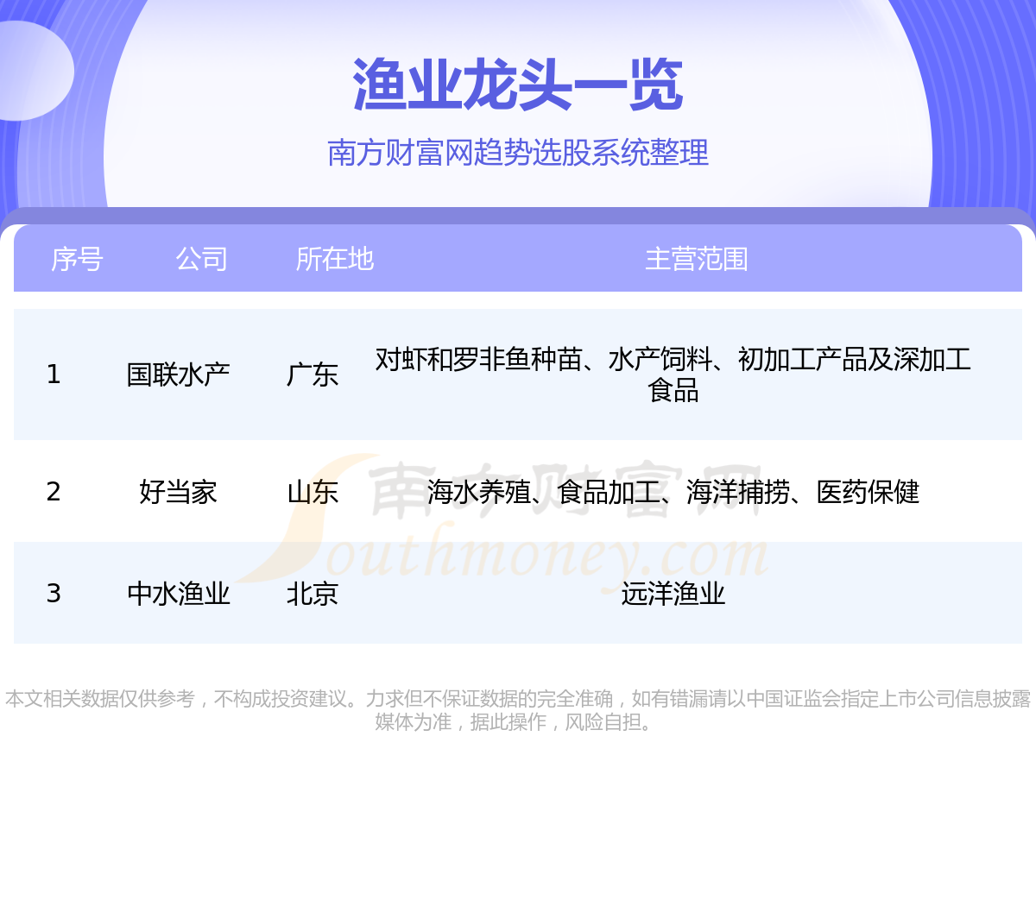Viewport: 1036px width, 906px height.
Task: Click the 远洋渔业 business scope cell
Action: [673, 594]
